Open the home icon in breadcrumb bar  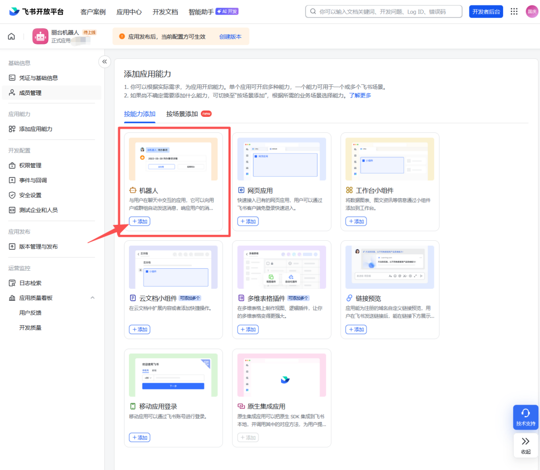coord(11,36)
